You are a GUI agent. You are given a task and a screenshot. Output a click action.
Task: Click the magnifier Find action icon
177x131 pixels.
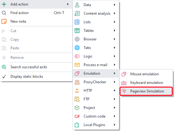[4, 13]
